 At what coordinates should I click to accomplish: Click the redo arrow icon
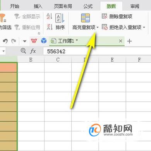pyautogui.click(x=14, y=41)
